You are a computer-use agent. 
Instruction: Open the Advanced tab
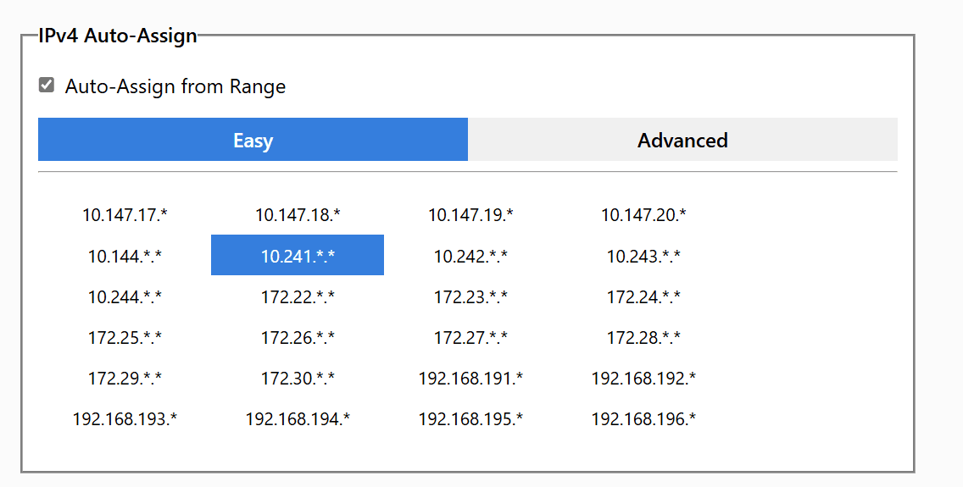pyautogui.click(x=682, y=140)
